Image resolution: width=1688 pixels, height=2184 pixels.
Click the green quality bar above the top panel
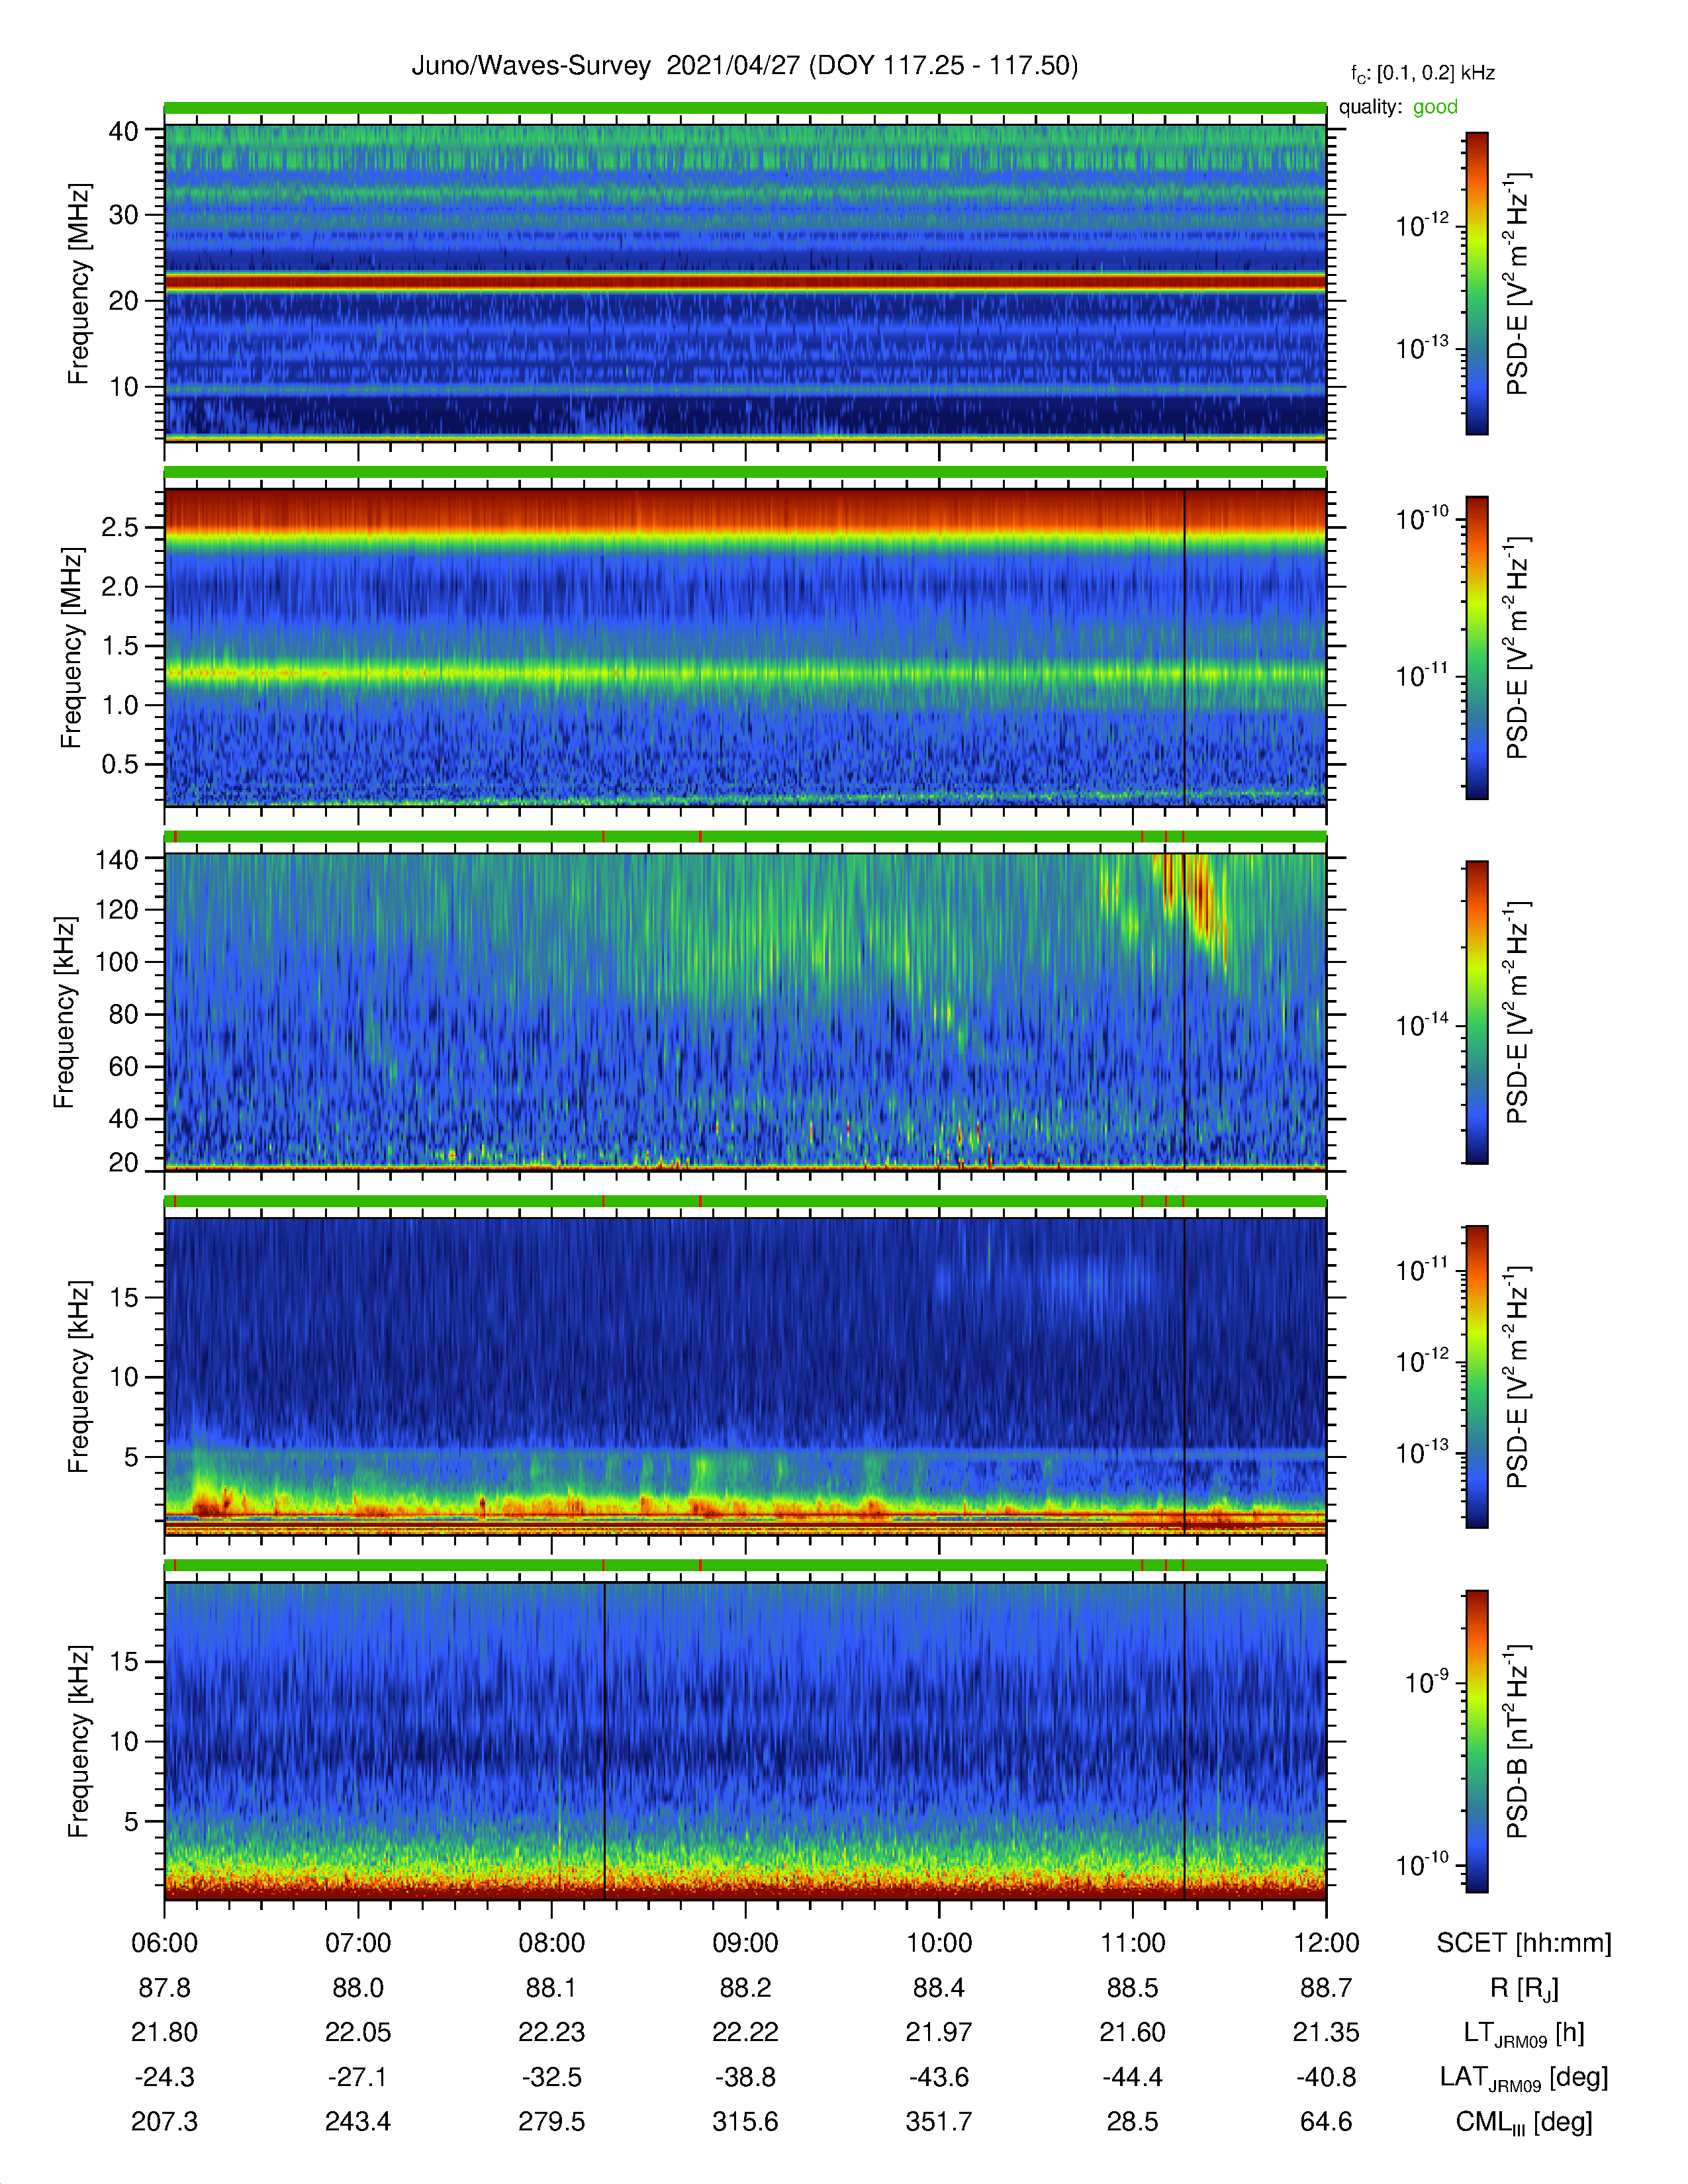[745, 108]
